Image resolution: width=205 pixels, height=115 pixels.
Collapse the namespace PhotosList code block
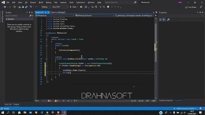[x=46, y=33]
